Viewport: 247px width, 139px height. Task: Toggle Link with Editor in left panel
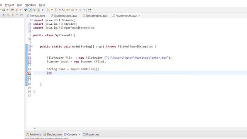pyautogui.click(x=8, y=15)
